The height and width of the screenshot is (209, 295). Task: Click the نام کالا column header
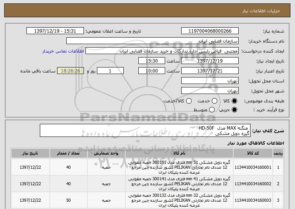tap(179, 153)
